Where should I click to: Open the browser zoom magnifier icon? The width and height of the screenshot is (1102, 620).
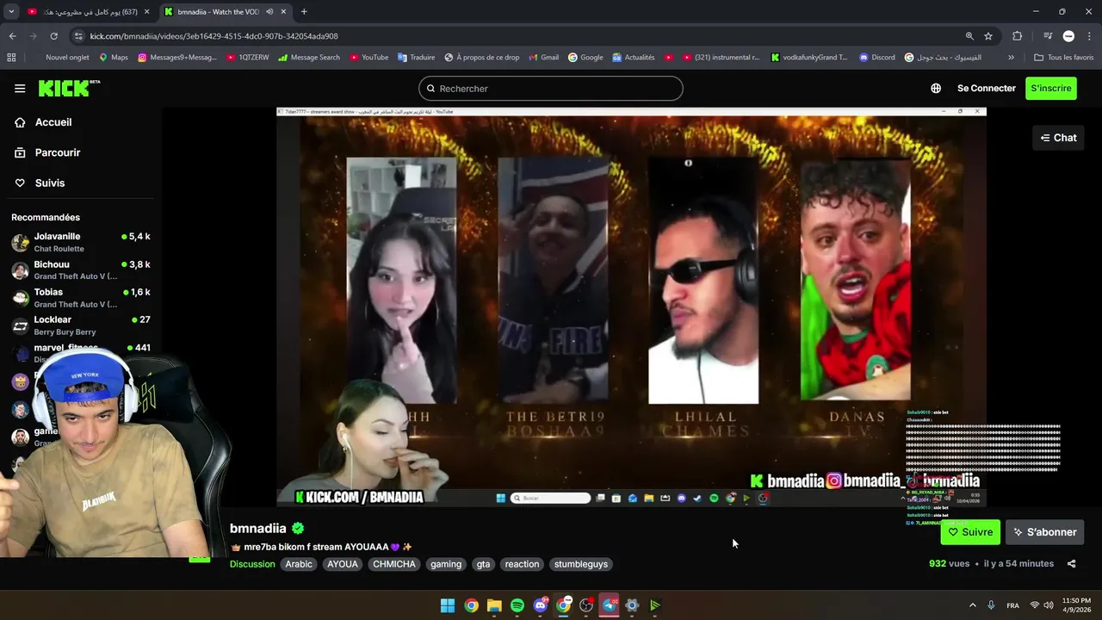click(x=969, y=36)
